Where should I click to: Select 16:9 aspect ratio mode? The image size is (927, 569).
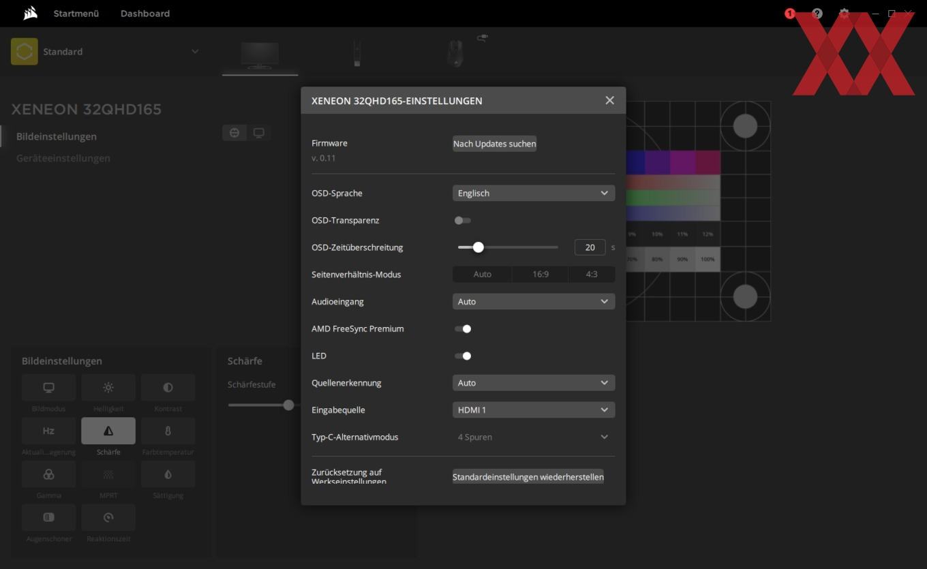click(x=541, y=274)
